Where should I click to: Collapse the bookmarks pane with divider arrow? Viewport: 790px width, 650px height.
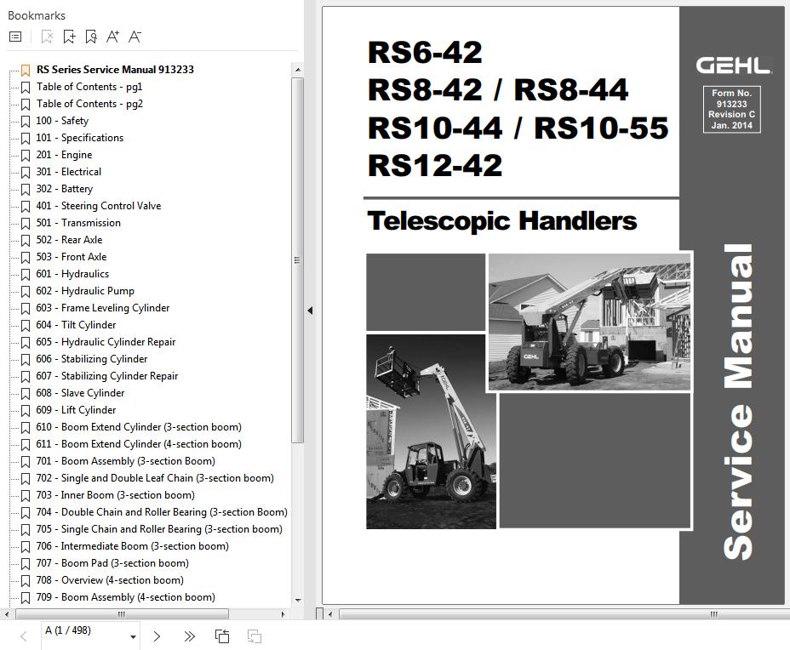tap(310, 311)
